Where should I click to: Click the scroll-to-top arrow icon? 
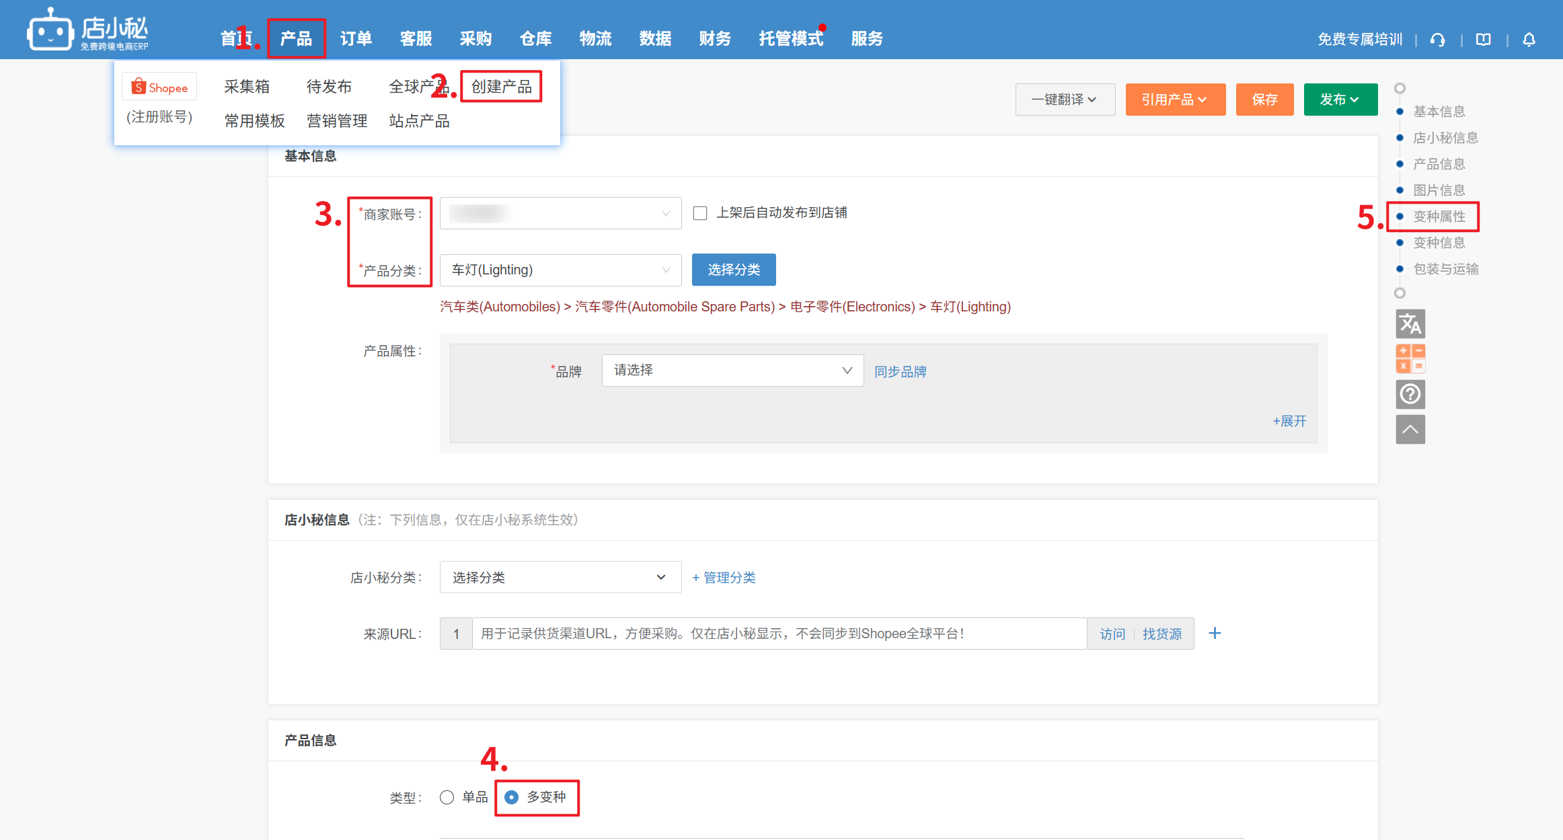[1410, 429]
